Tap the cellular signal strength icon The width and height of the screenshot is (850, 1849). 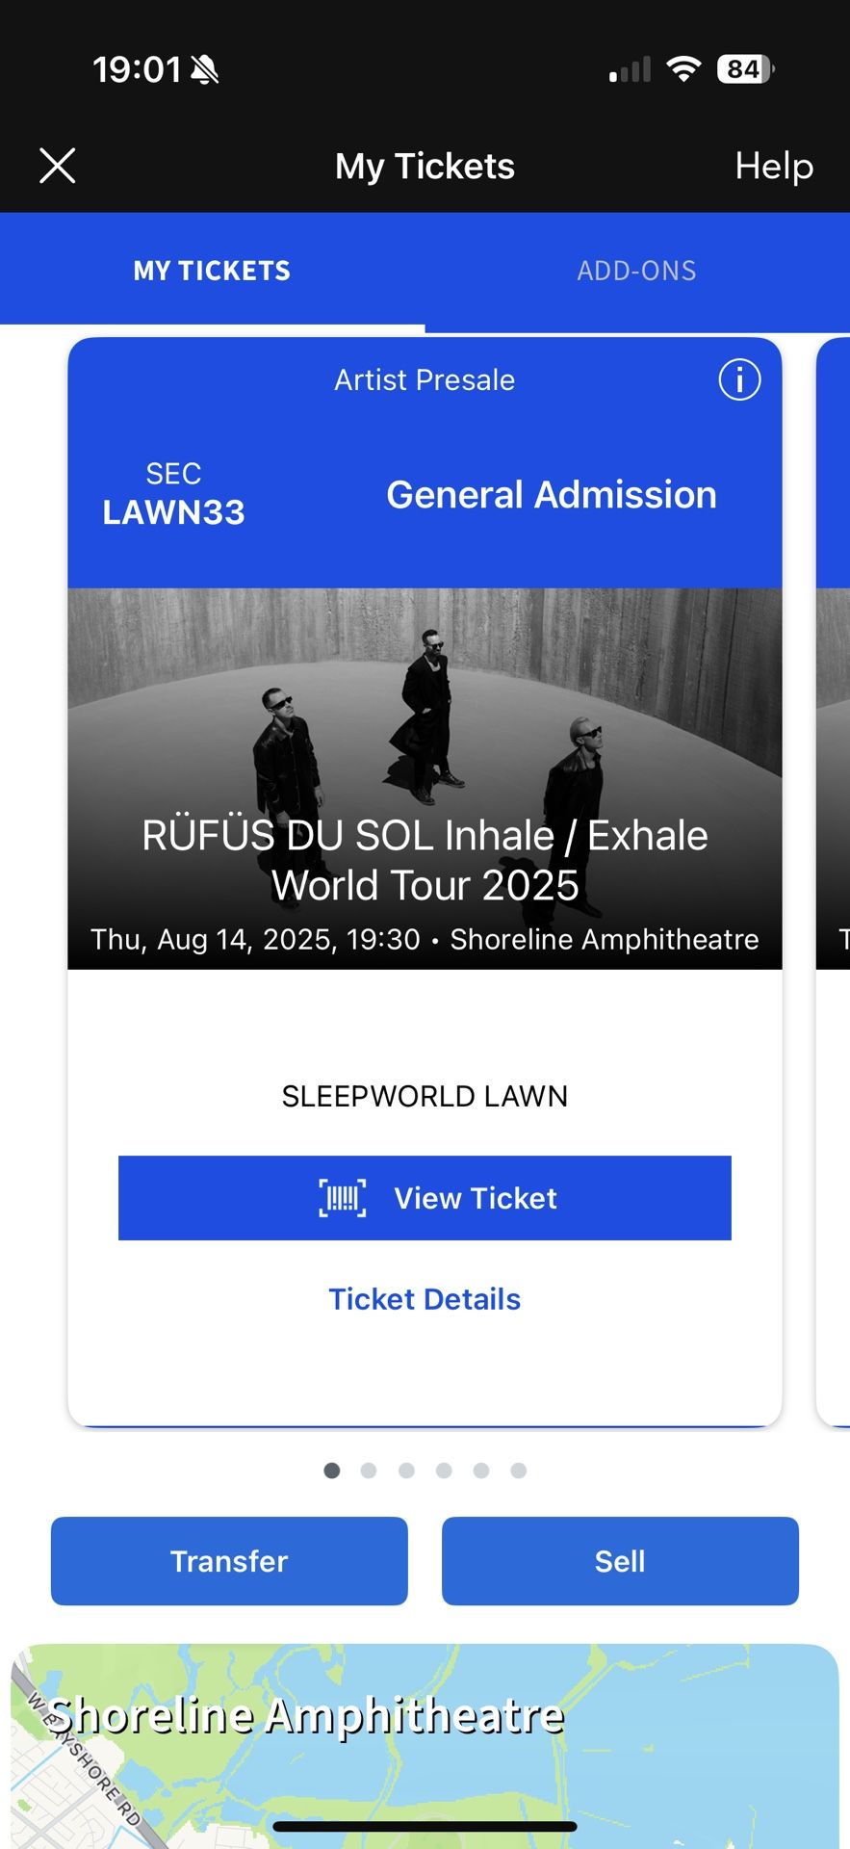tap(628, 68)
